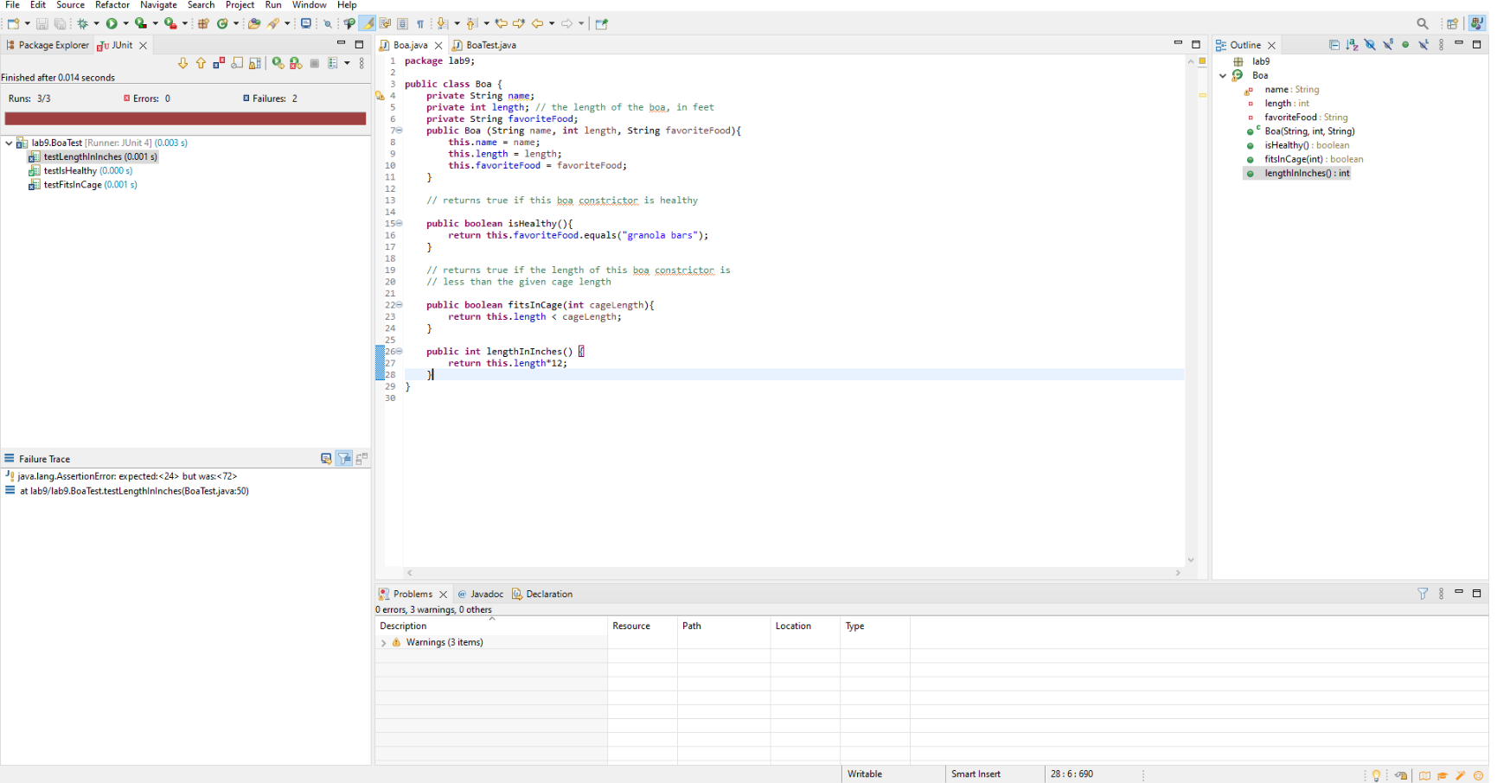Open Test Run History dropdown arrow
Viewport: 1497px width, 783px height.
coord(347,63)
